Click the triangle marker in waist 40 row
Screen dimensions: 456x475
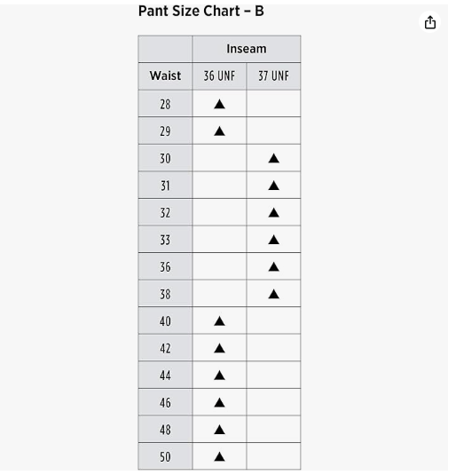click(219, 321)
